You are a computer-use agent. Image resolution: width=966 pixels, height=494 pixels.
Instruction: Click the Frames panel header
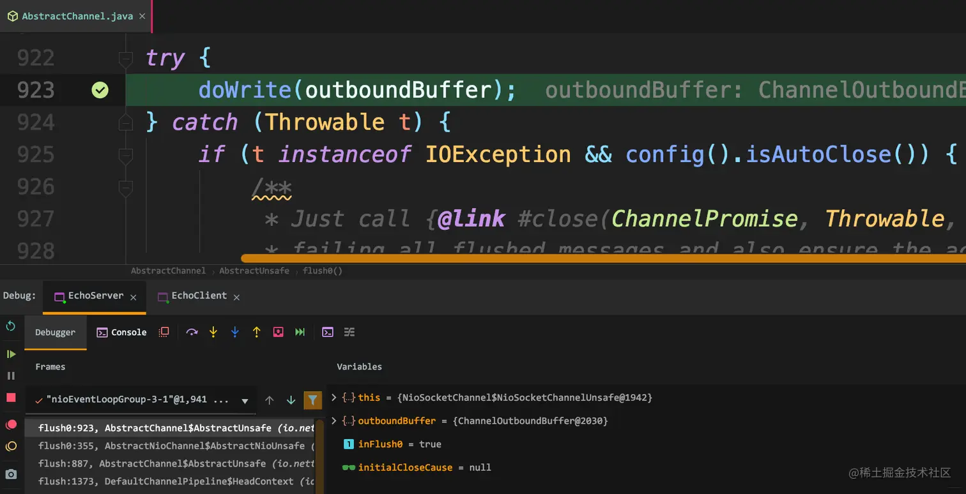[50, 367]
